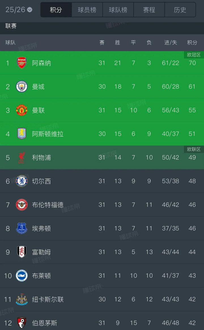Click the Arsenal club crest icon
204x330 pixels.
point(22,63)
